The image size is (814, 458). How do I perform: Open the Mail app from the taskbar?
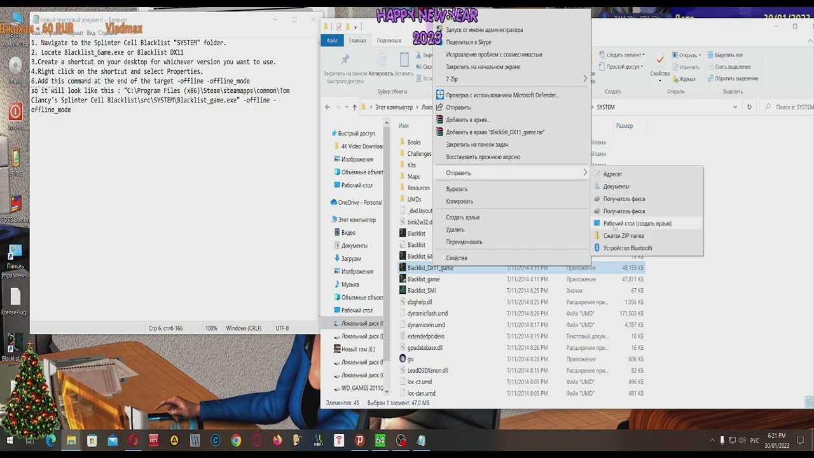coord(113,440)
